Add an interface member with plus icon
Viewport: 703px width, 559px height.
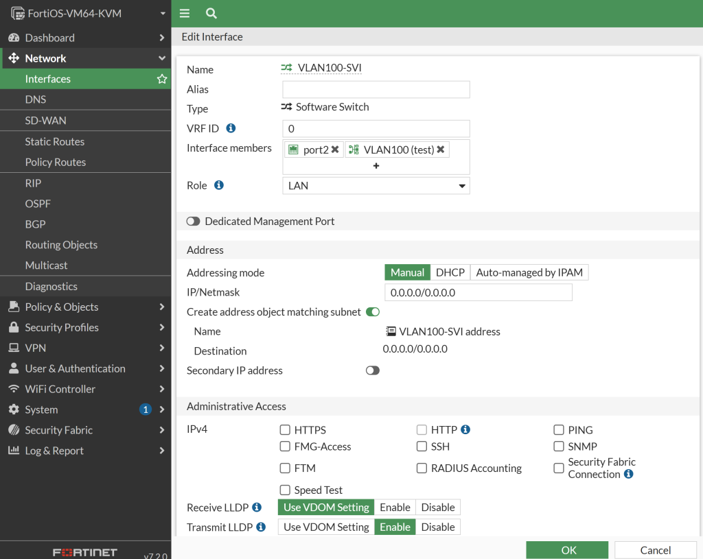[376, 166]
